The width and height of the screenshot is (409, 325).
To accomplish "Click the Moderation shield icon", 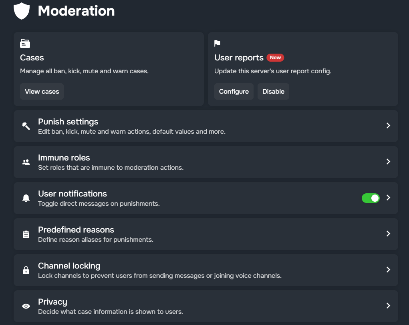I will (x=22, y=11).
